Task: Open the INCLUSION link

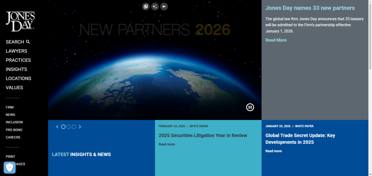Action: [x=14, y=122]
